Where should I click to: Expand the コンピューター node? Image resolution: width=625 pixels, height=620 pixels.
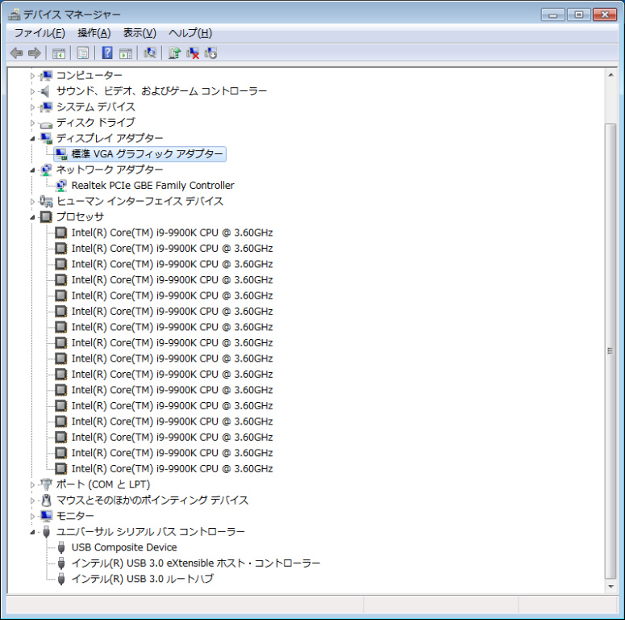coord(33,75)
